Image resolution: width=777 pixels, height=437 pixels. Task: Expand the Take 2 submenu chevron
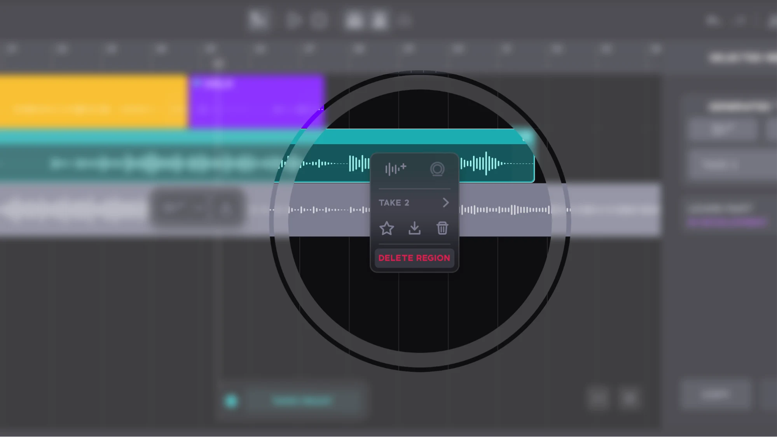[445, 202]
